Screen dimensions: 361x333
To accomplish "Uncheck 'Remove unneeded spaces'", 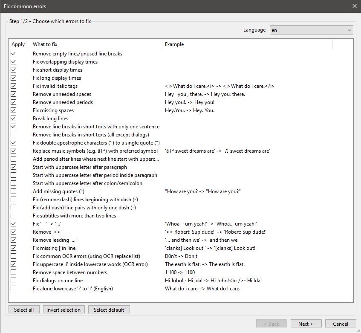I will 14,94.
